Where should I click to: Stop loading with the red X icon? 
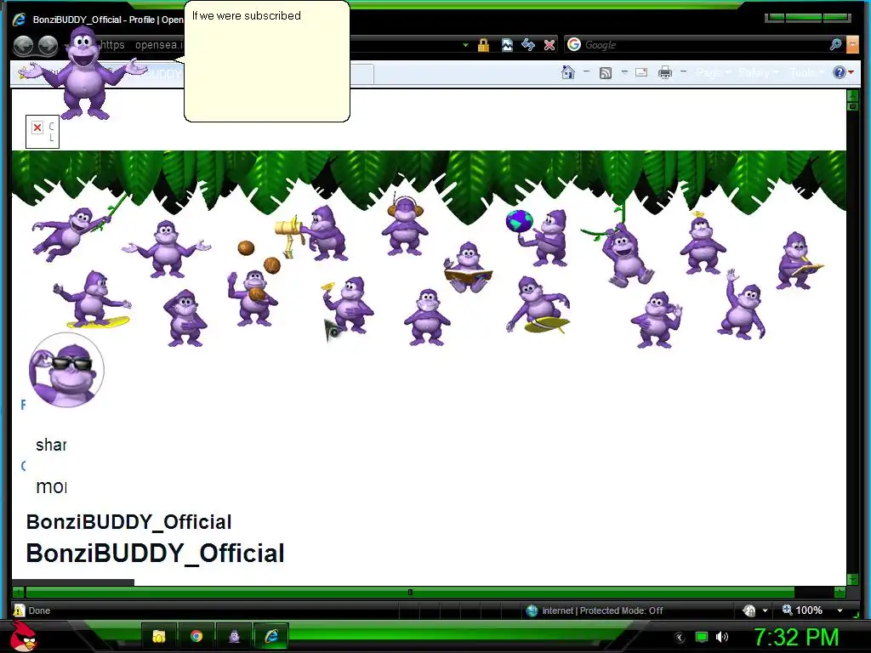click(549, 45)
